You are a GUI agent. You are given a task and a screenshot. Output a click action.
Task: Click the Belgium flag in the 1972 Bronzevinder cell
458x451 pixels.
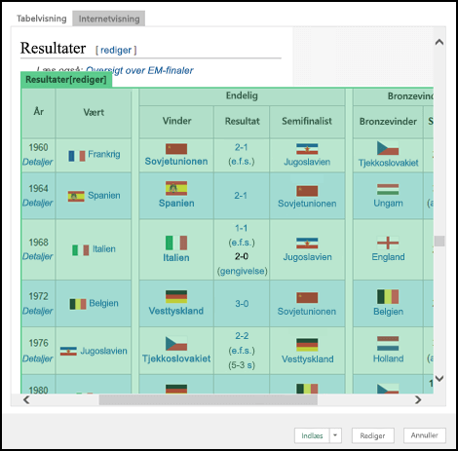(x=388, y=297)
